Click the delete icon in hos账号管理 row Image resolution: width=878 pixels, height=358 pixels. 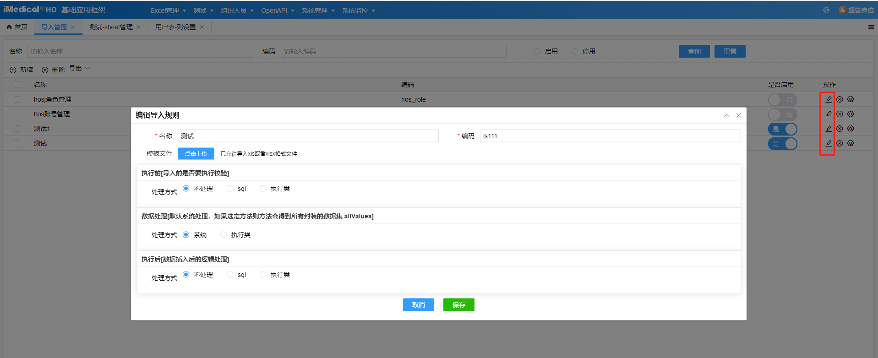click(840, 114)
